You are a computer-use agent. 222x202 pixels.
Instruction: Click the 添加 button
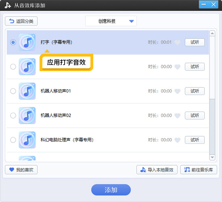click(111, 190)
